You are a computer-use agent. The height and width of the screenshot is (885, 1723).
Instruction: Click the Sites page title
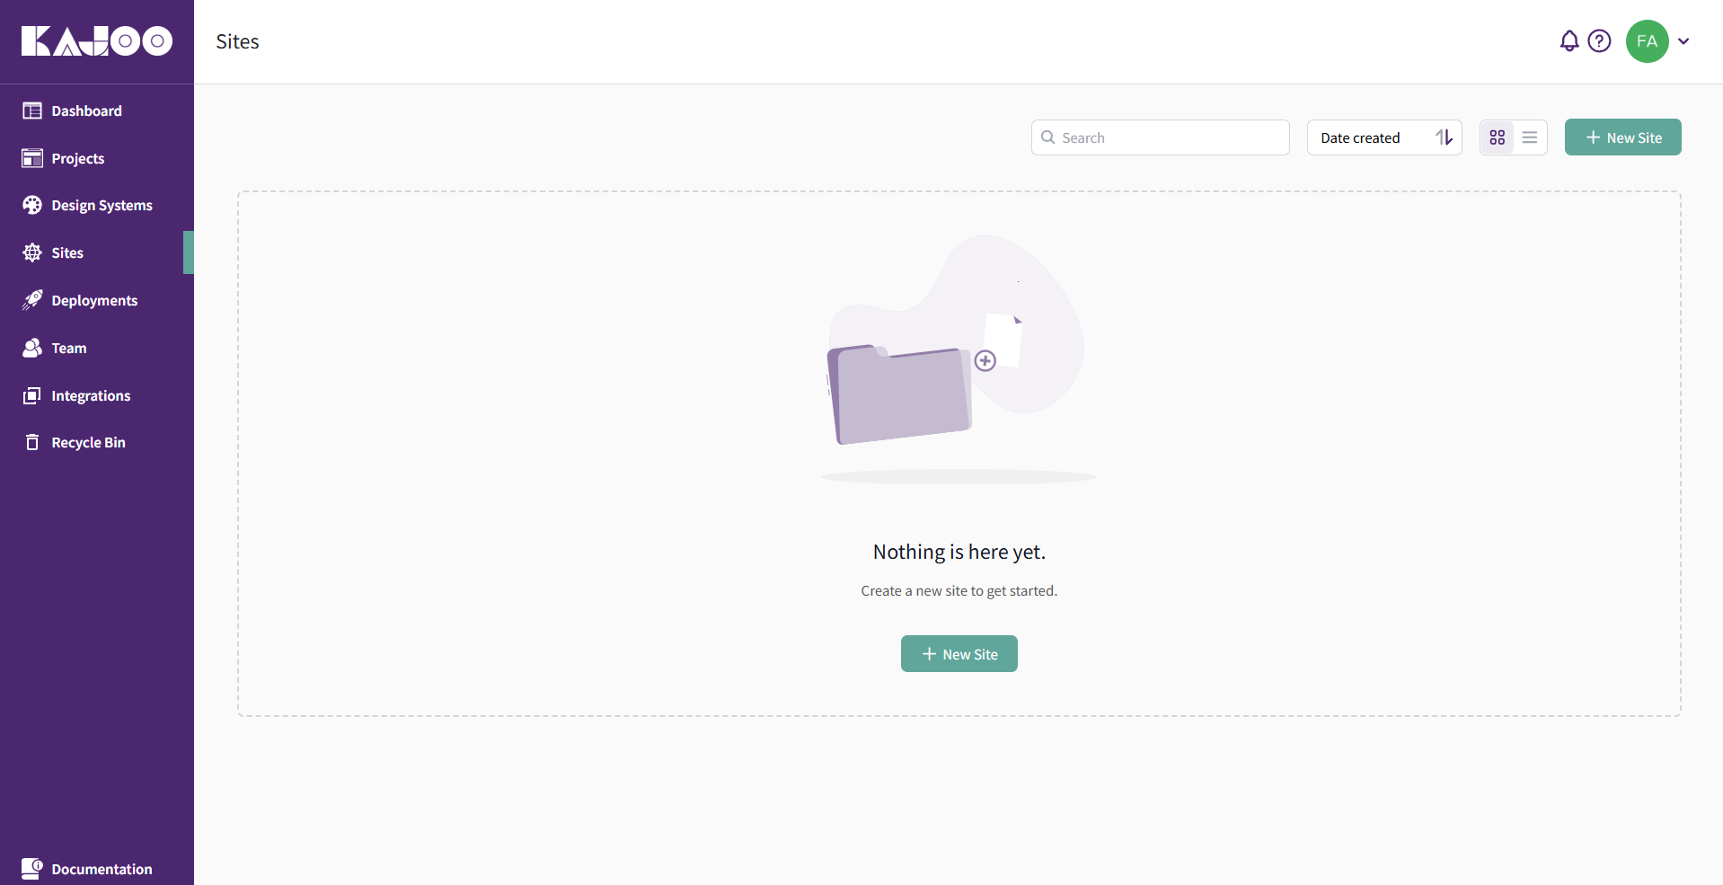click(x=237, y=41)
